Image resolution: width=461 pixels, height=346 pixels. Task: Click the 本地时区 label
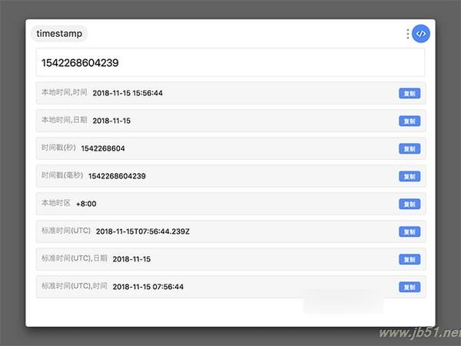pyautogui.click(x=56, y=203)
